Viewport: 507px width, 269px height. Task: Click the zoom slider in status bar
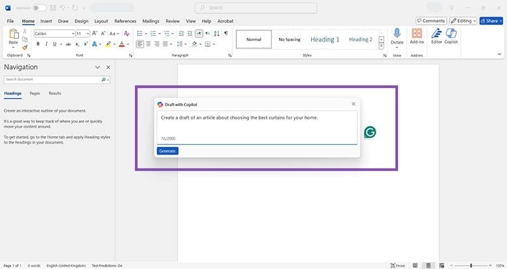(x=471, y=265)
